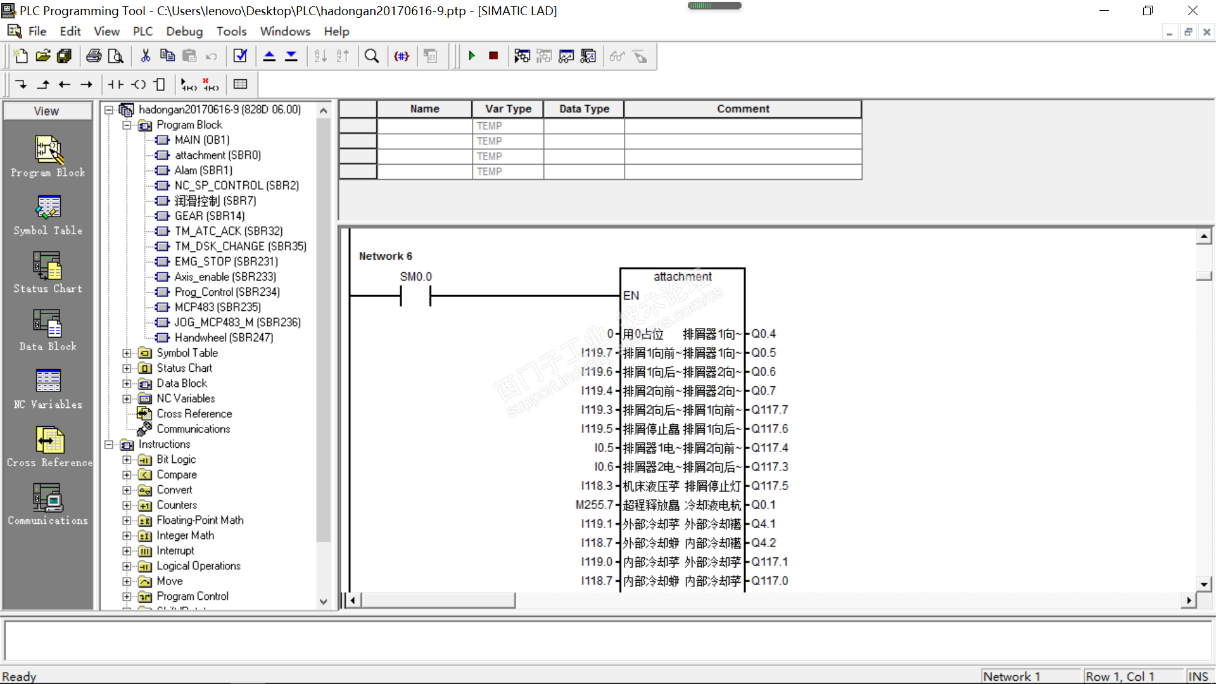Open the Debug menu
The height and width of the screenshot is (684, 1216).
click(x=184, y=31)
